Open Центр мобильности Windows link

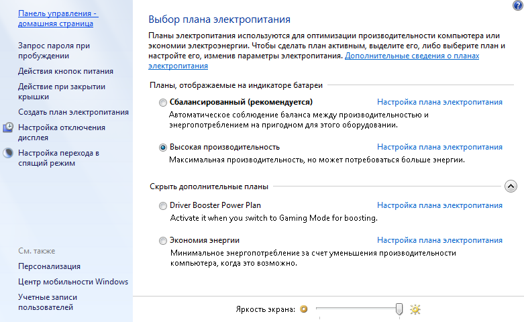click(73, 282)
